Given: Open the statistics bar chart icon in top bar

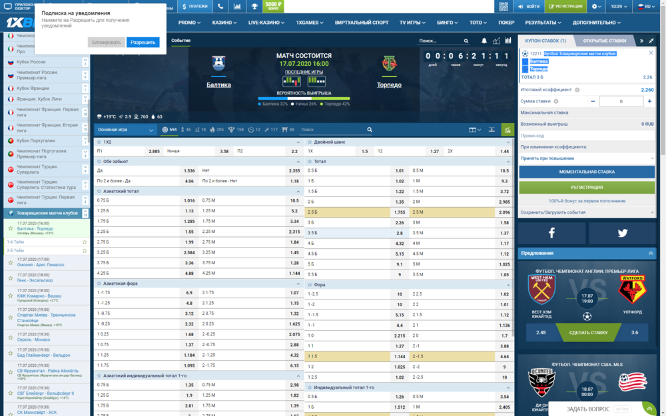Looking at the screenshot, I should 237,7.
